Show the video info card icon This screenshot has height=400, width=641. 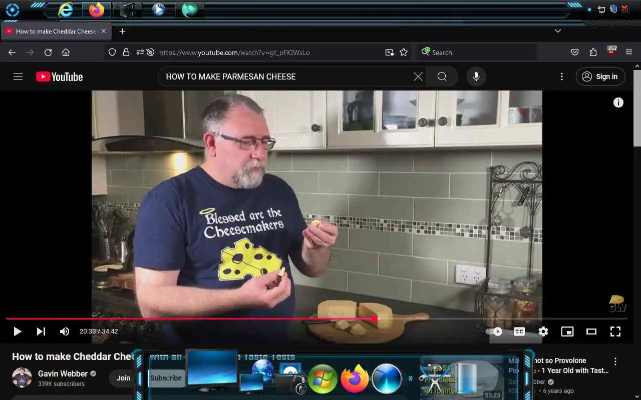point(618,102)
